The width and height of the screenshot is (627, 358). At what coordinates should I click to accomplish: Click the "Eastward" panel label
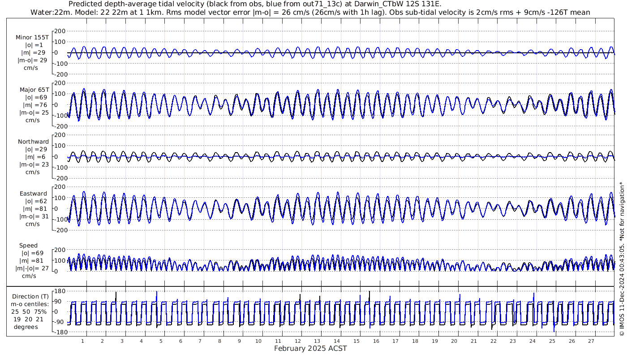click(34, 194)
